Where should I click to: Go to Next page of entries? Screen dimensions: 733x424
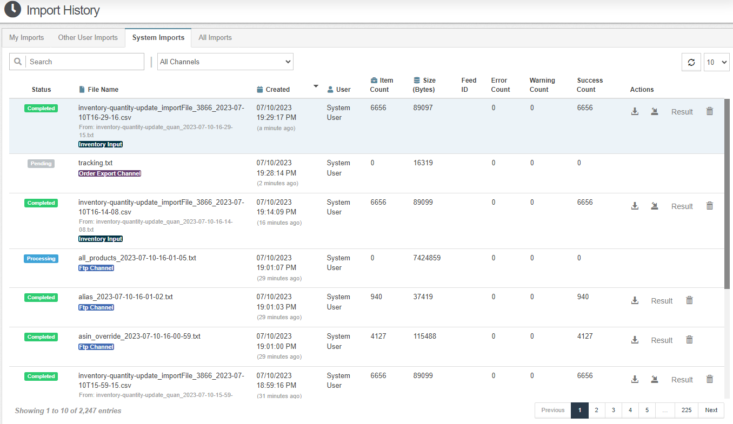711,410
